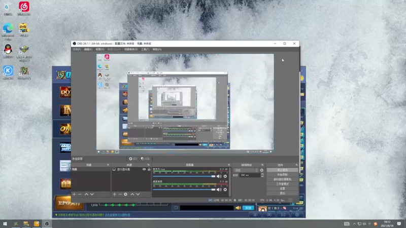Open the YY voice desktop shortcut
Screen dimensions: 406x228
[x=24, y=29]
